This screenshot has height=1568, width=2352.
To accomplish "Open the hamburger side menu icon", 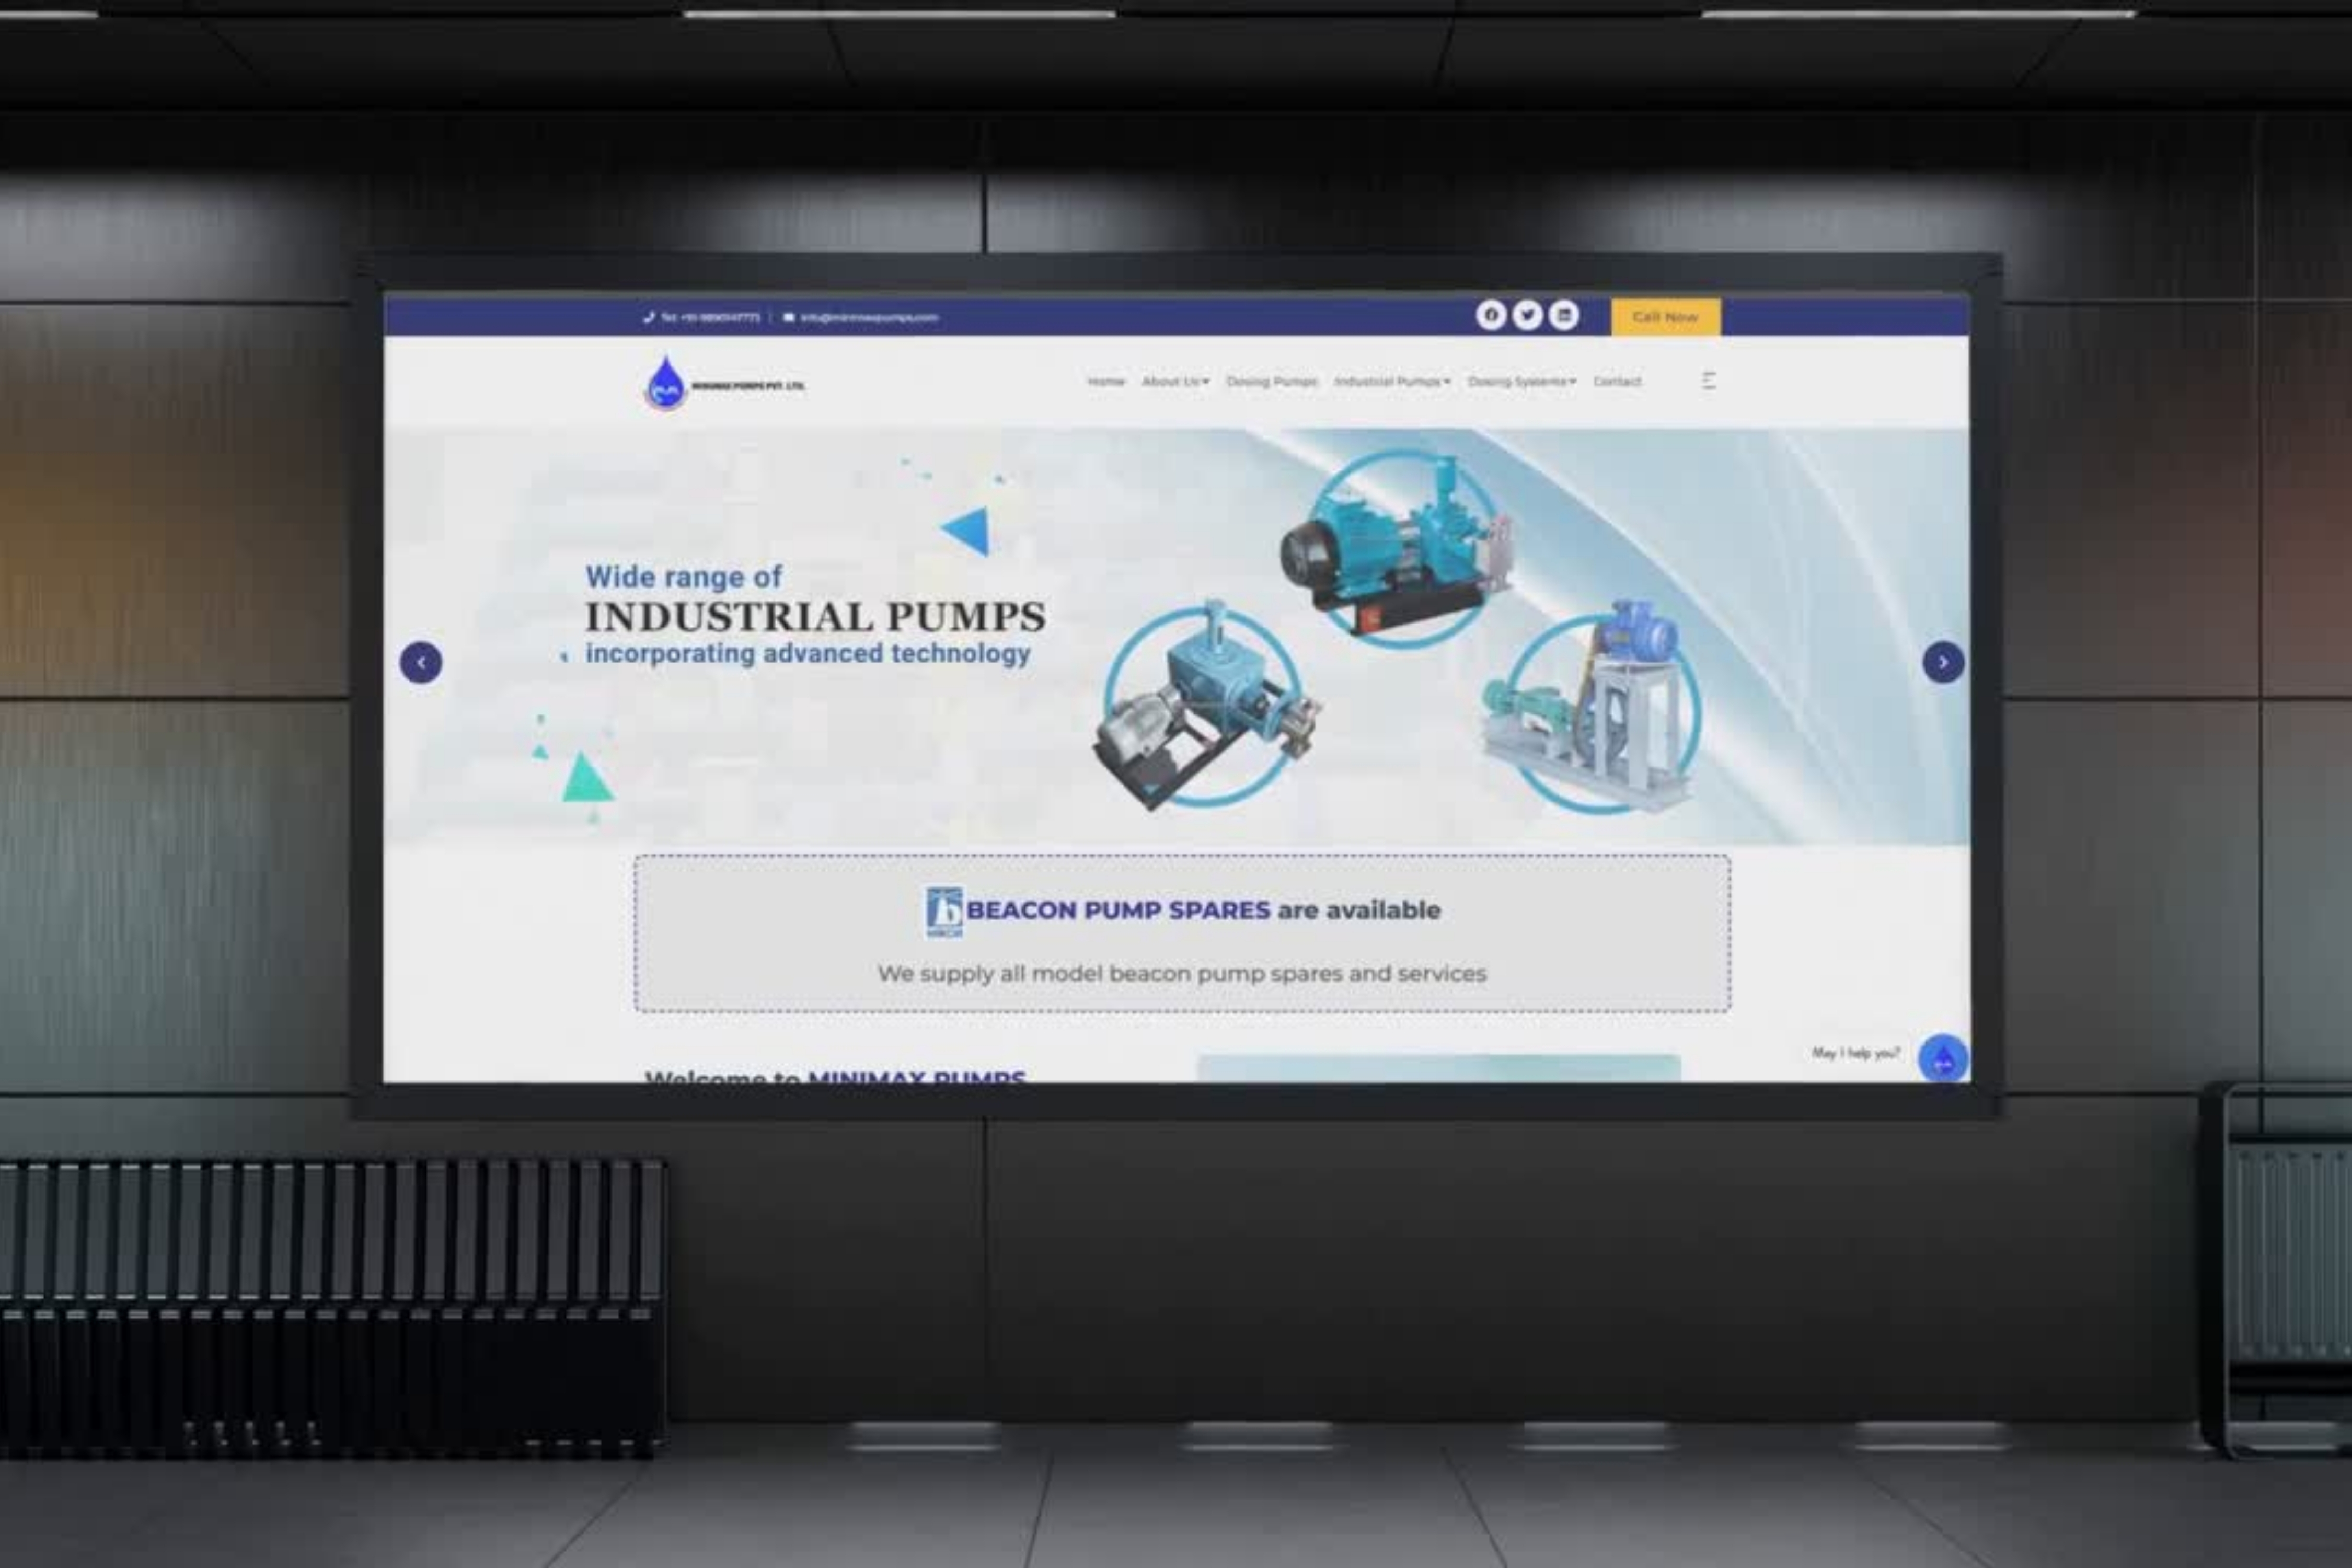I will (1709, 381).
